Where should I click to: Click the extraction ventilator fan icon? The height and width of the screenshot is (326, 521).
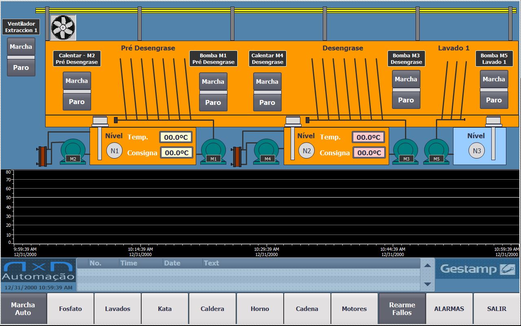63,28
